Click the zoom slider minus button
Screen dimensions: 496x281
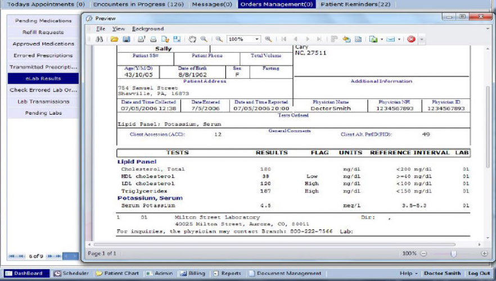pos(423,253)
